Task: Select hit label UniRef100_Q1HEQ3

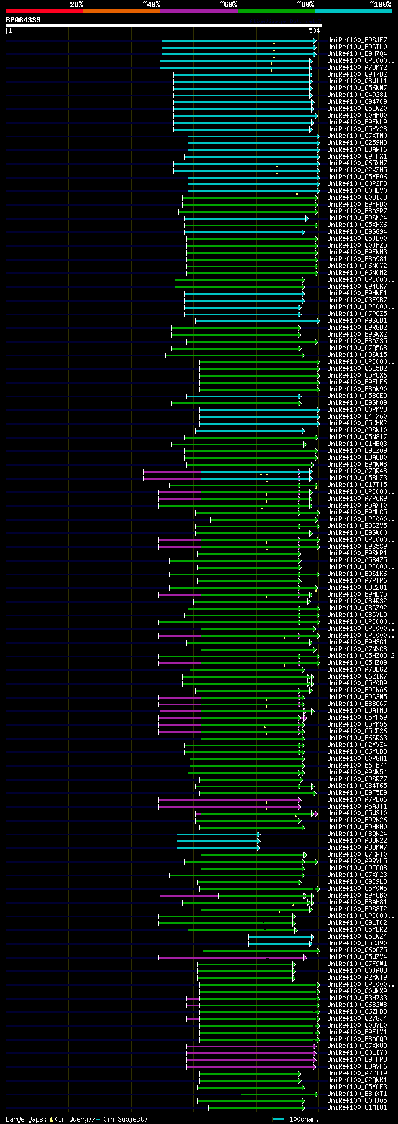Action: (x=357, y=444)
